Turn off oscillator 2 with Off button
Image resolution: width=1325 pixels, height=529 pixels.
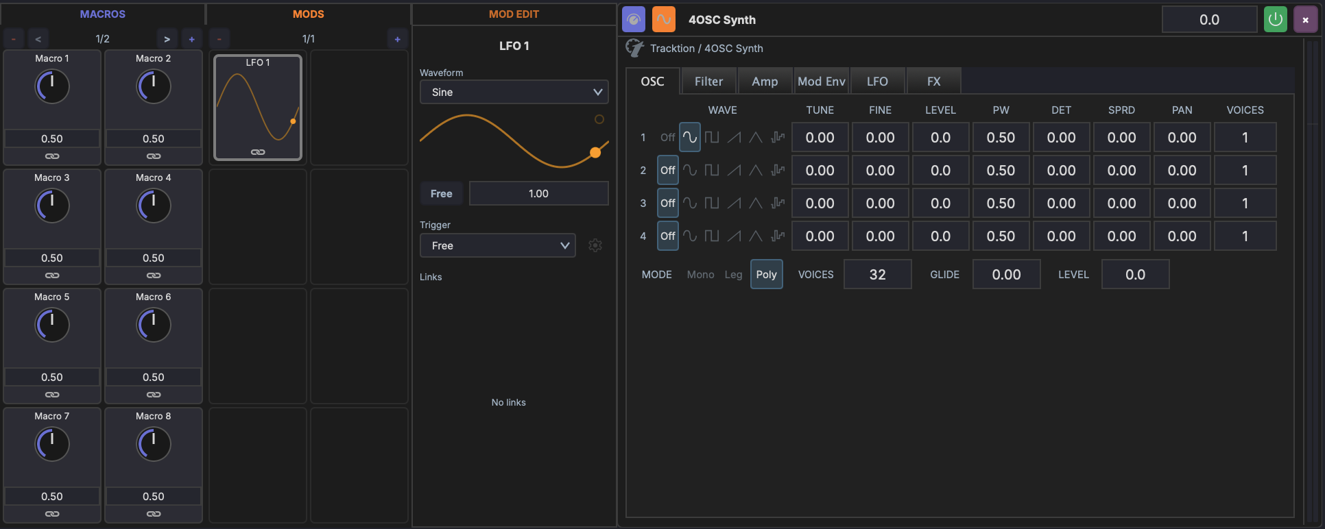pos(667,171)
